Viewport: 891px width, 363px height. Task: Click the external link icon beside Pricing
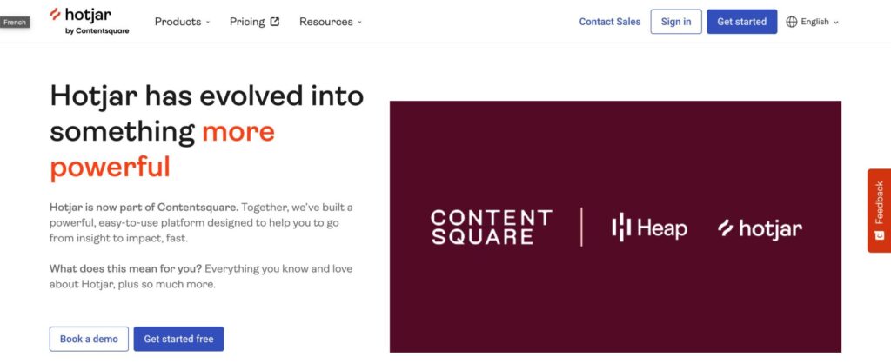point(275,22)
